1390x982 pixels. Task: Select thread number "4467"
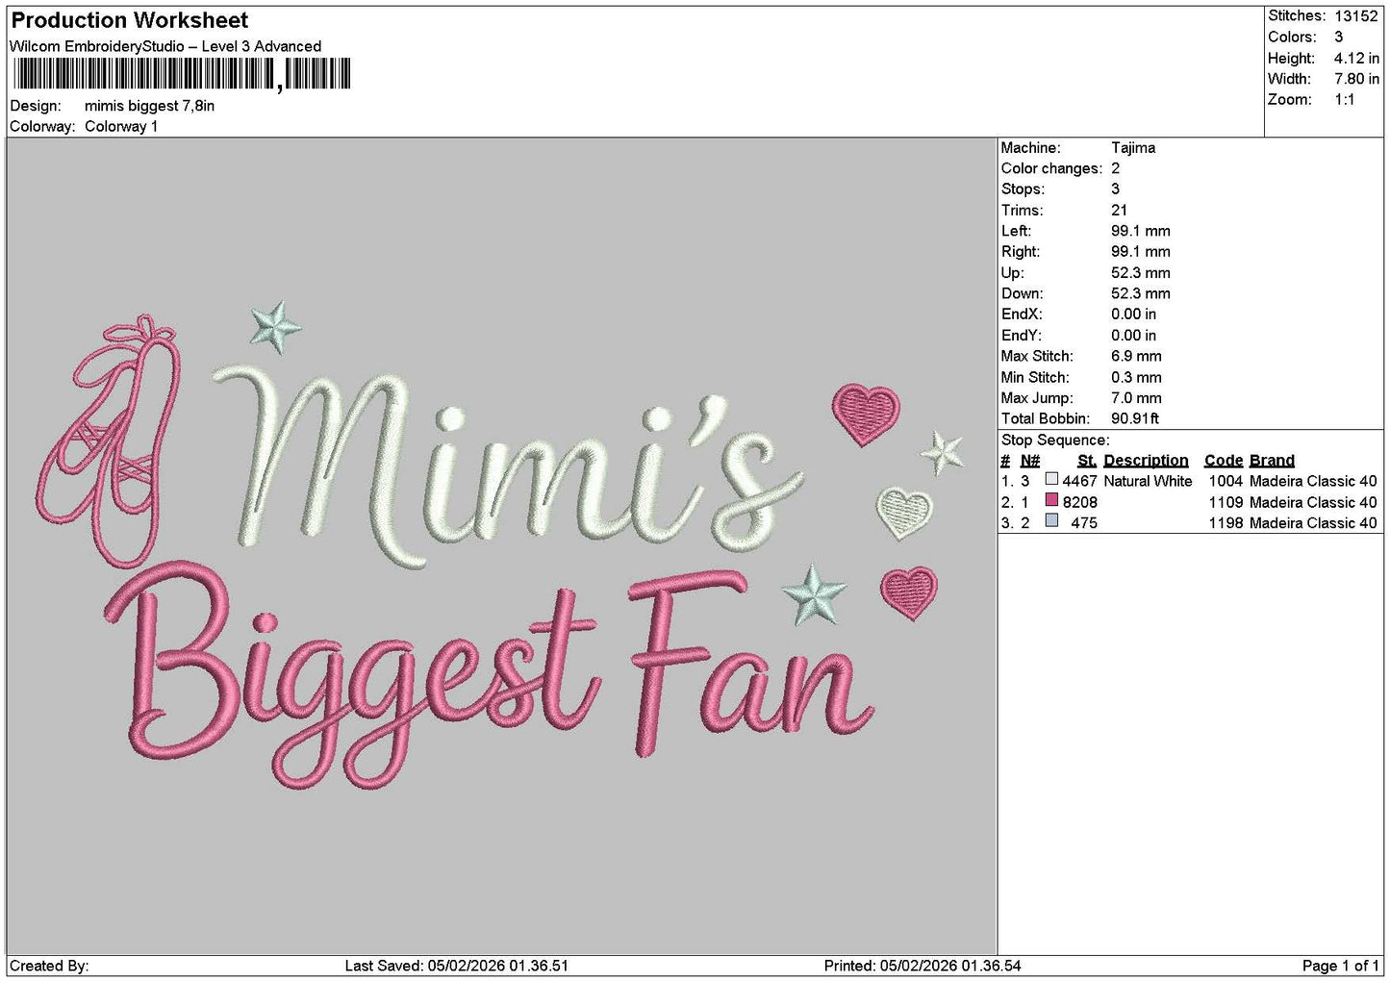[1079, 481]
